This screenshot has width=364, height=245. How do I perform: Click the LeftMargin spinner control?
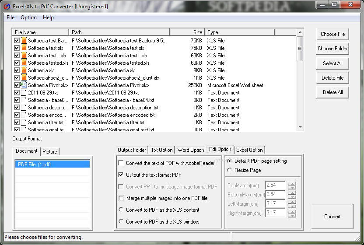[292, 204]
